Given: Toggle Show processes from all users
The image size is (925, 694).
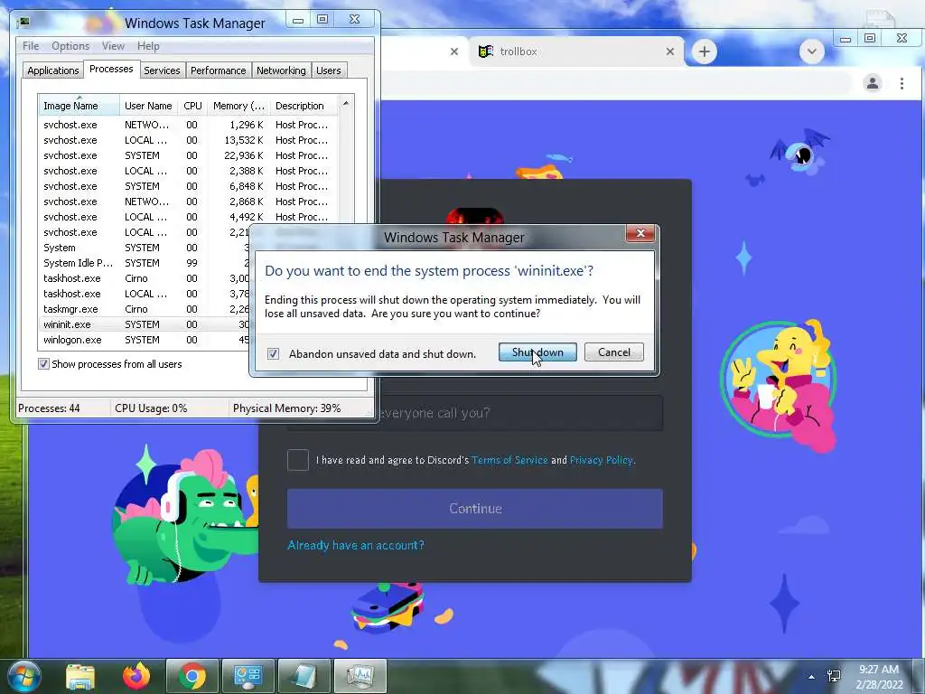Looking at the screenshot, I should point(43,364).
